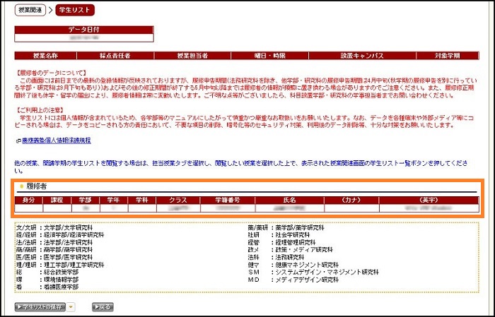This screenshot has height=317, width=495.
Task: Click the 学籍番号 column header
Action: [x=227, y=200]
